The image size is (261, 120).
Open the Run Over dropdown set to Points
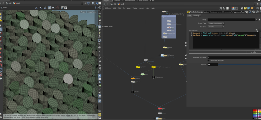[216, 27]
